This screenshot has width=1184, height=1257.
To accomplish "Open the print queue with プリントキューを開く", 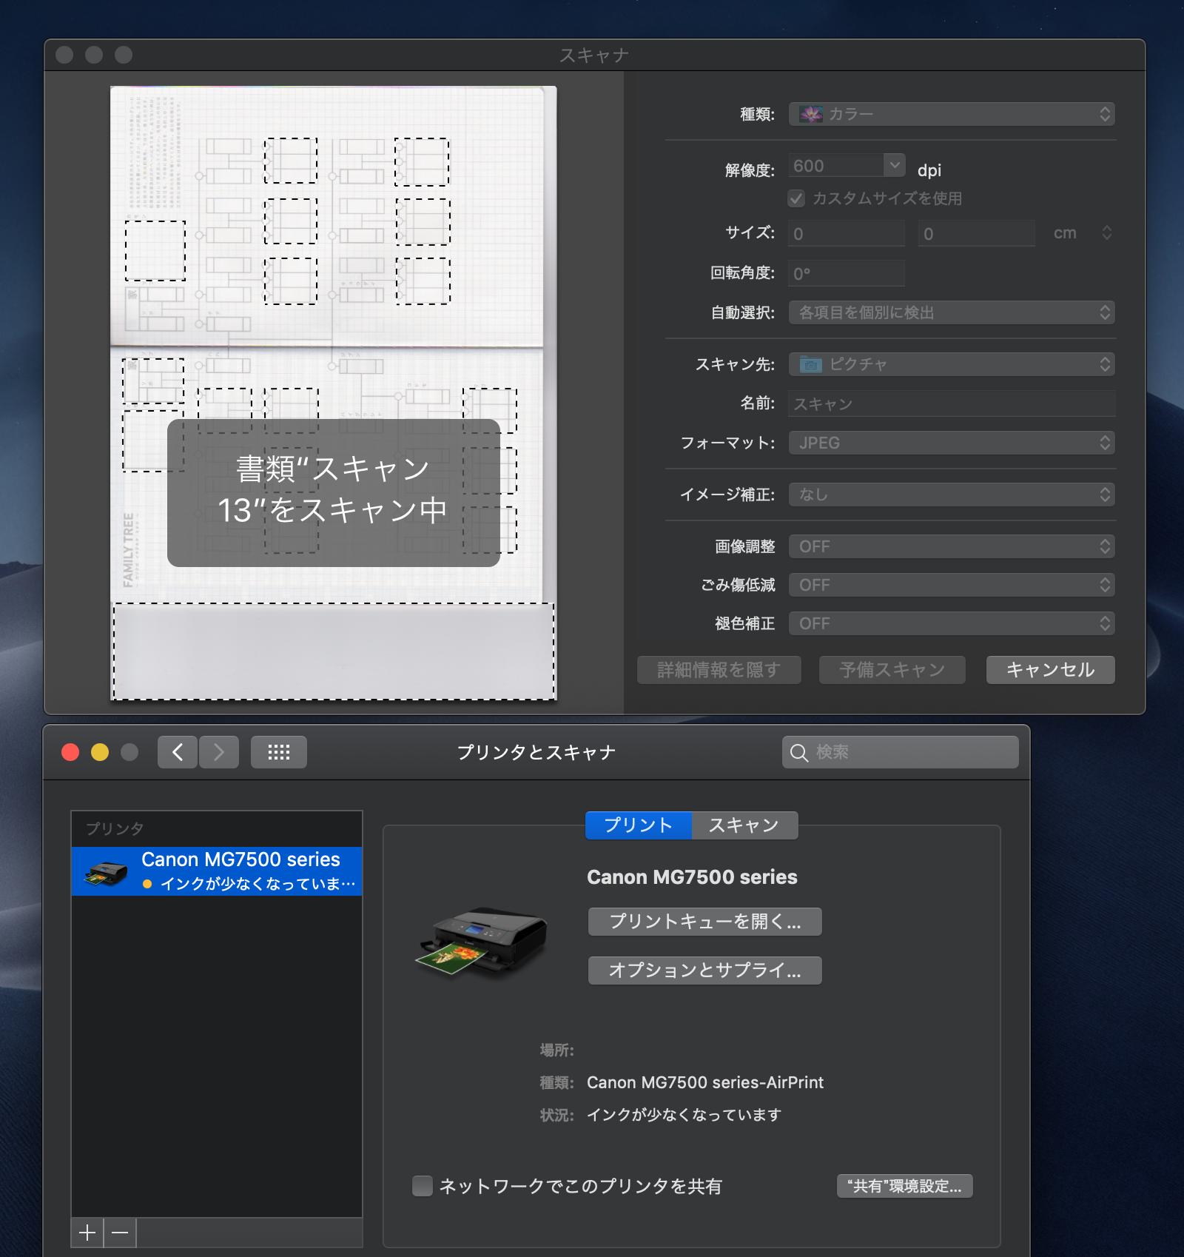I will [x=704, y=922].
